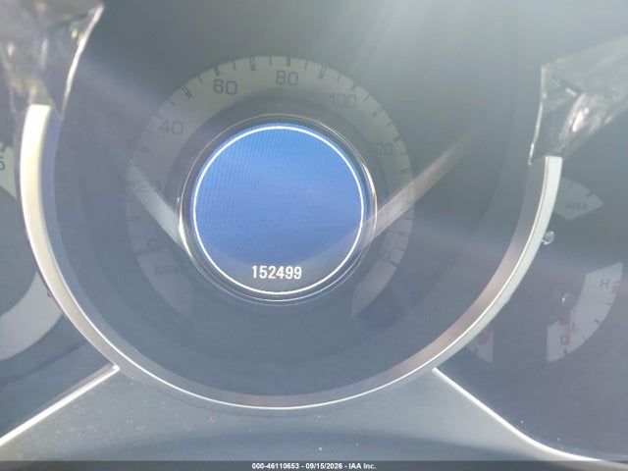Click the 40 mark on the speedometer
Viewport: 628px width, 471px height.
click(171, 128)
